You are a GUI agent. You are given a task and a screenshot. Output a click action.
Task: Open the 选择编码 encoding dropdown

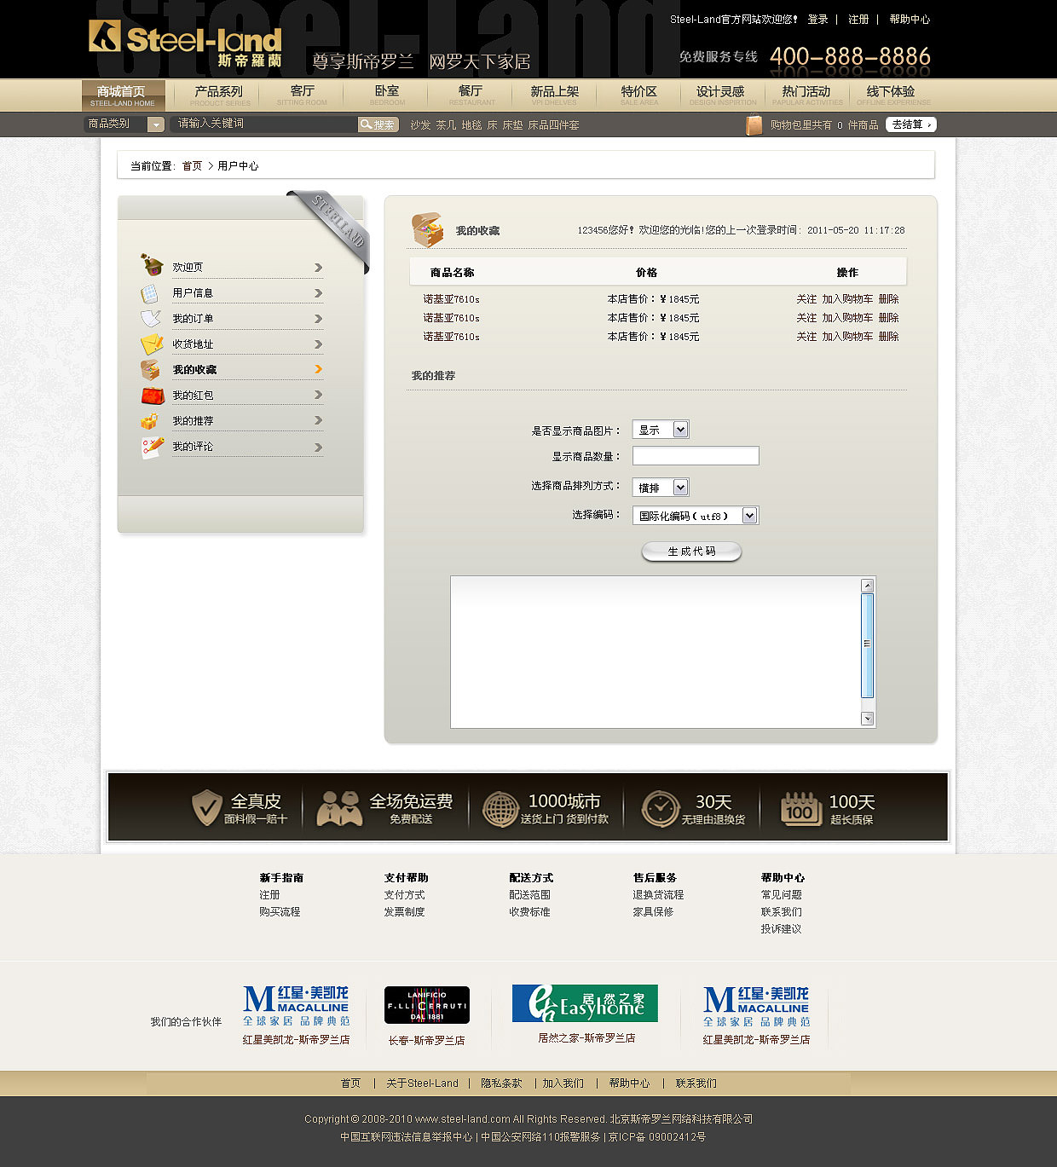[696, 516]
